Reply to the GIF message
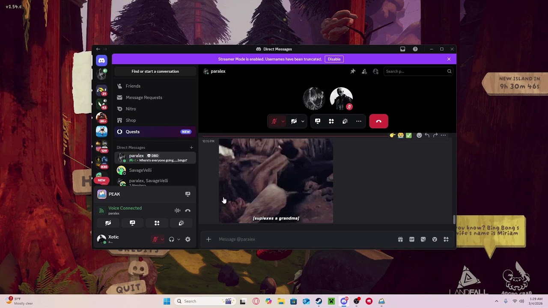548x308 pixels. pyautogui.click(x=427, y=135)
